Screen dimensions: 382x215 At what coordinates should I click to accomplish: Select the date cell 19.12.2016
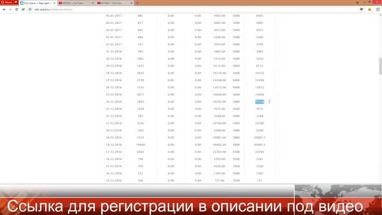pos(114,137)
